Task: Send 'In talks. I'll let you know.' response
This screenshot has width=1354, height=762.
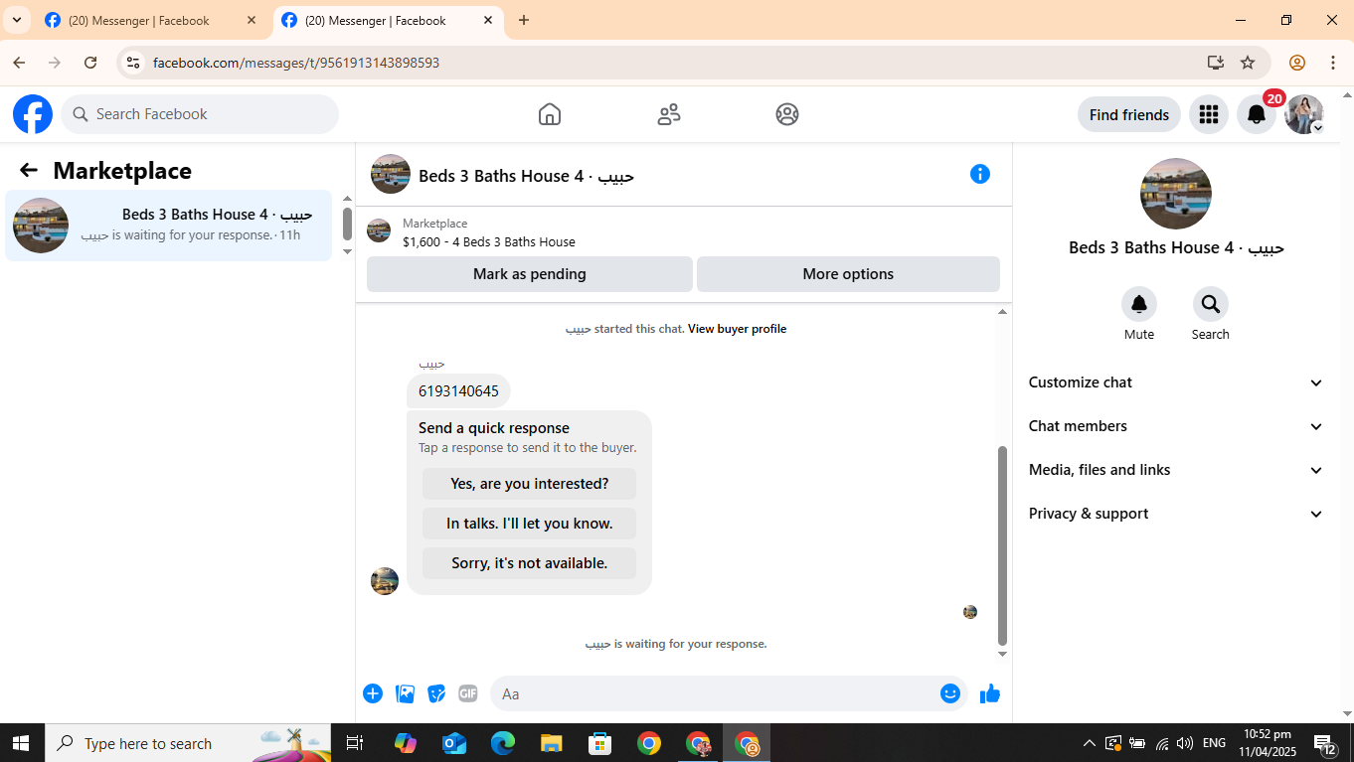Action: point(529,524)
